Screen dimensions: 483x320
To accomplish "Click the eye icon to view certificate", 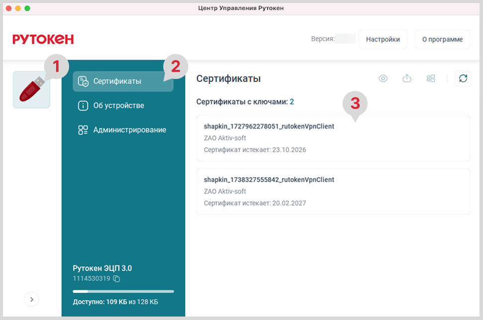I will [383, 78].
